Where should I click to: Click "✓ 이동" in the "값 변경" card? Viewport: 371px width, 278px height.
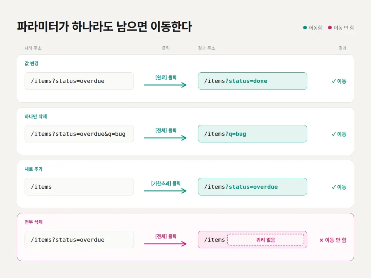click(339, 81)
